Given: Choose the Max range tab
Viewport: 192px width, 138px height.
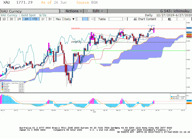Looking at the screenshot, I should [x=58, y=19].
